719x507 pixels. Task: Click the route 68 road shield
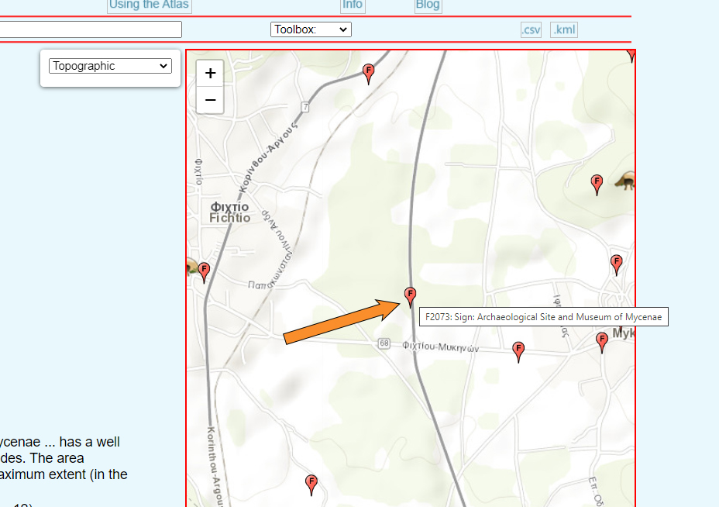(384, 343)
